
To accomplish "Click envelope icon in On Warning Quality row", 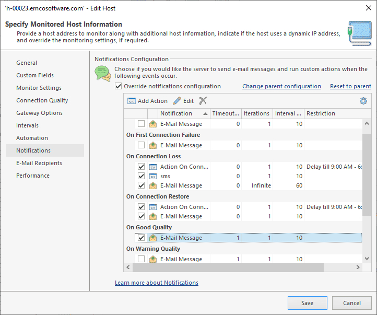I will click(153, 259).
